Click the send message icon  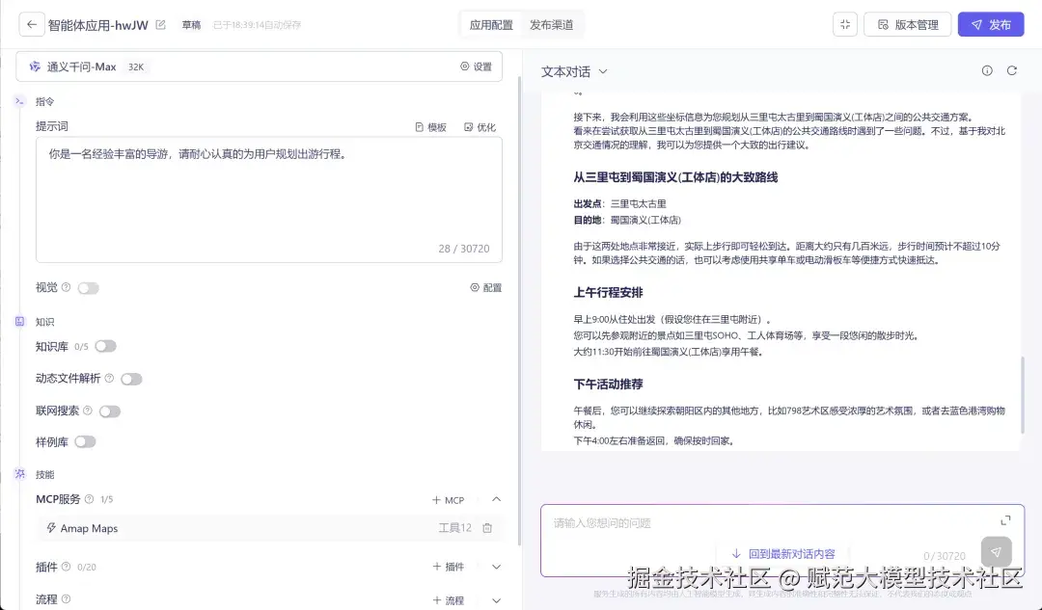click(996, 551)
